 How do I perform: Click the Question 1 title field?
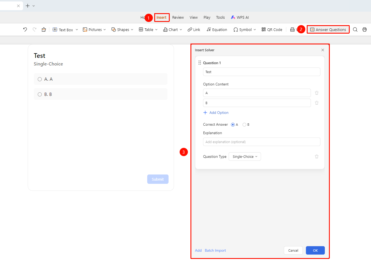click(x=262, y=72)
